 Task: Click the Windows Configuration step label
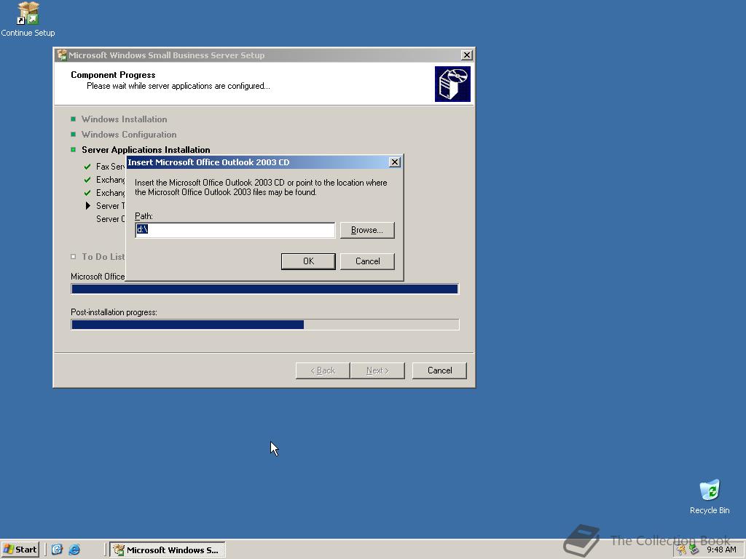(129, 135)
